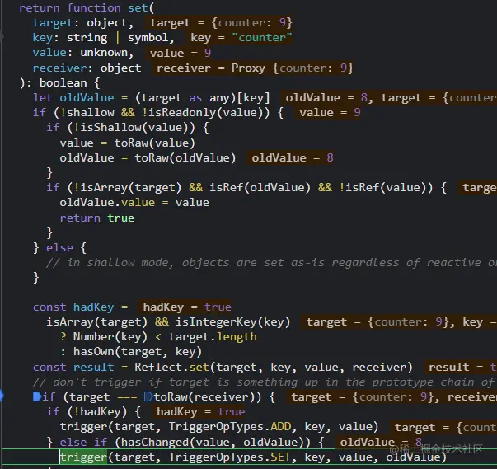The width and height of the screenshot is (497, 469).
Task: Click "if (!isShallow(value)) {"
Action: pos(128,128)
